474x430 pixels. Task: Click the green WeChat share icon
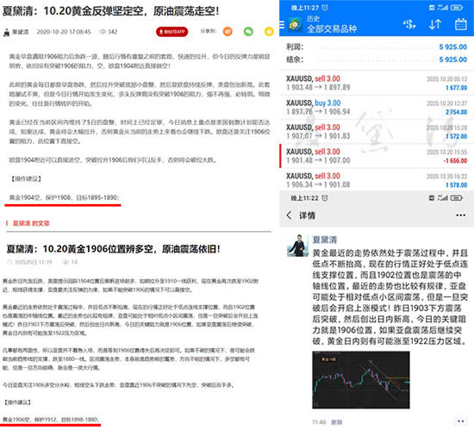click(x=248, y=31)
